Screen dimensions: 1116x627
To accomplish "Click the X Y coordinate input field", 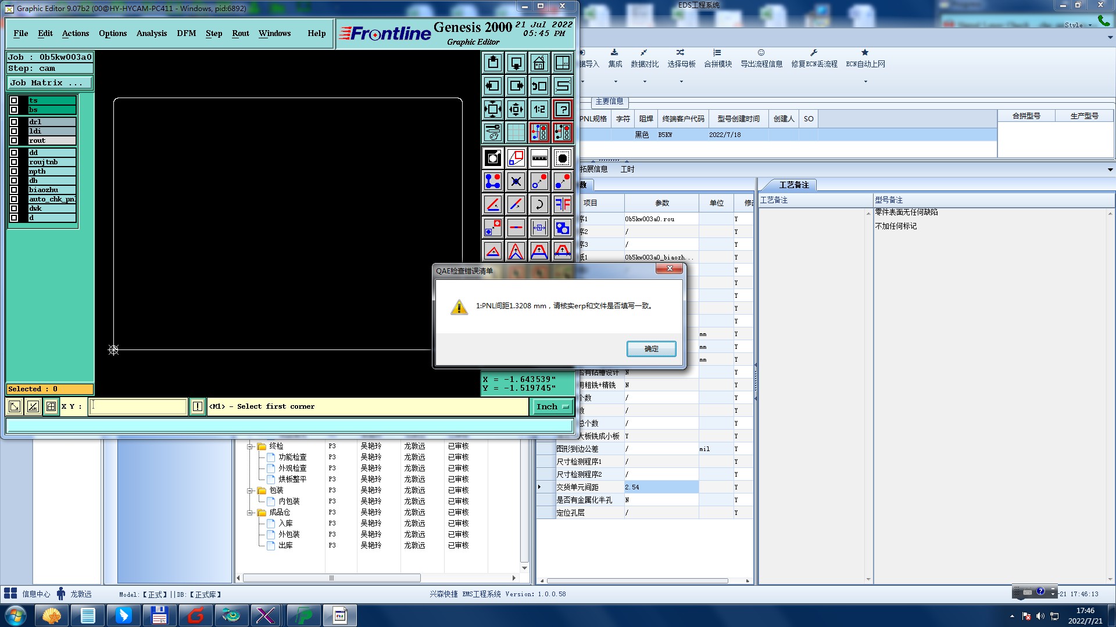I will pyautogui.click(x=138, y=406).
